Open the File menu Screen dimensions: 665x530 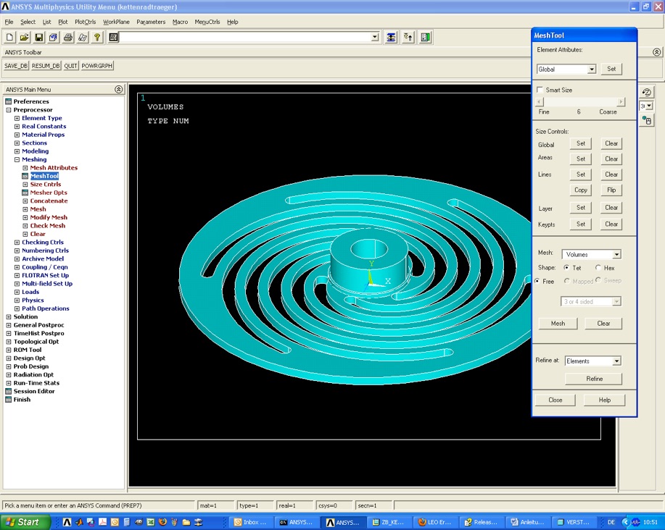point(9,22)
